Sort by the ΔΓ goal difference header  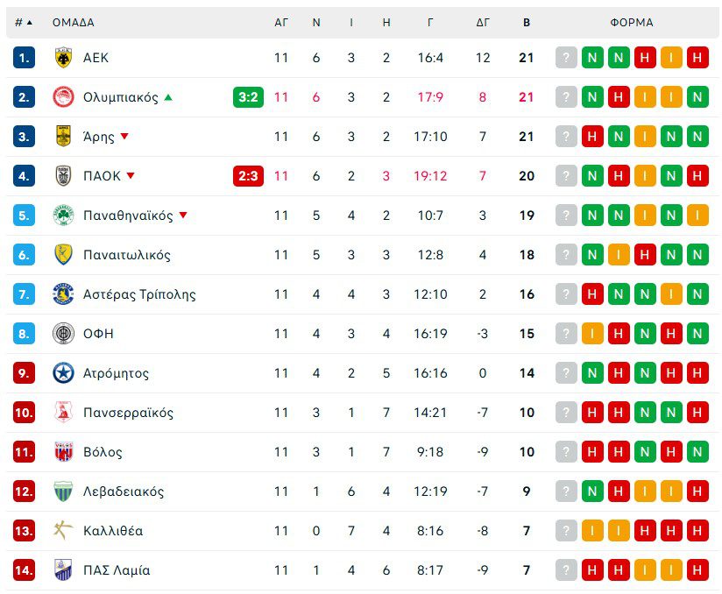pyautogui.click(x=483, y=23)
